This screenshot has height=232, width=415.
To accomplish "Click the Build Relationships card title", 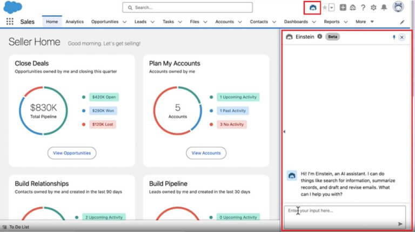I will click(42, 183).
